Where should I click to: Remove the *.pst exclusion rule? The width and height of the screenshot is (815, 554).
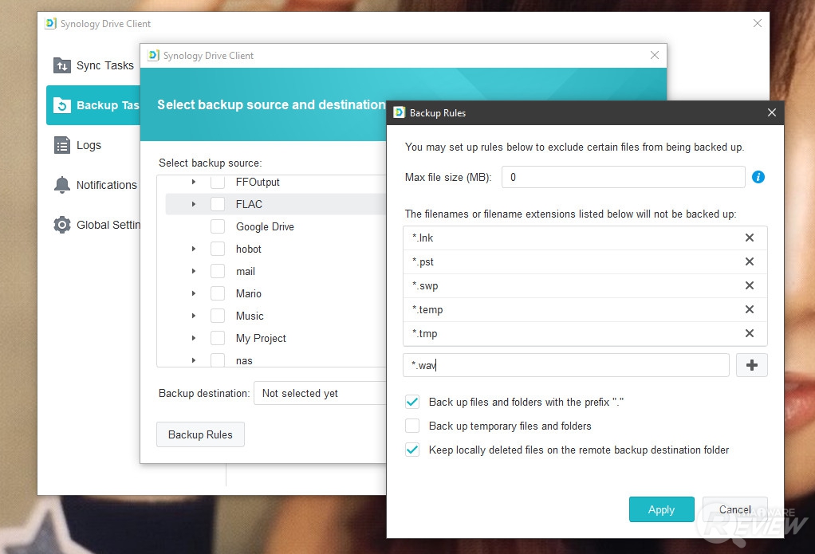[x=750, y=261]
